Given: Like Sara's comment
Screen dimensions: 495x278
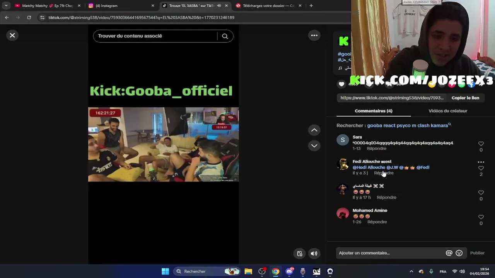Looking at the screenshot, I should pos(481,144).
